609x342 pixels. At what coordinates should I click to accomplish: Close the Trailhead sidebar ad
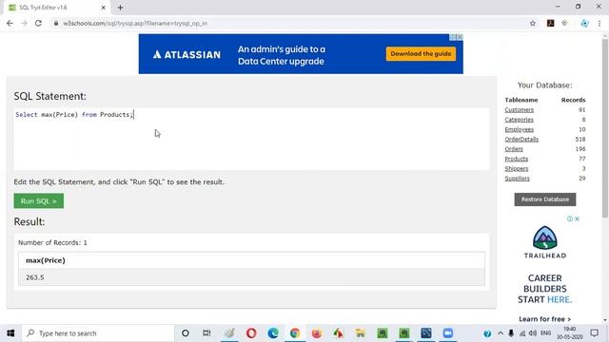[578, 218]
